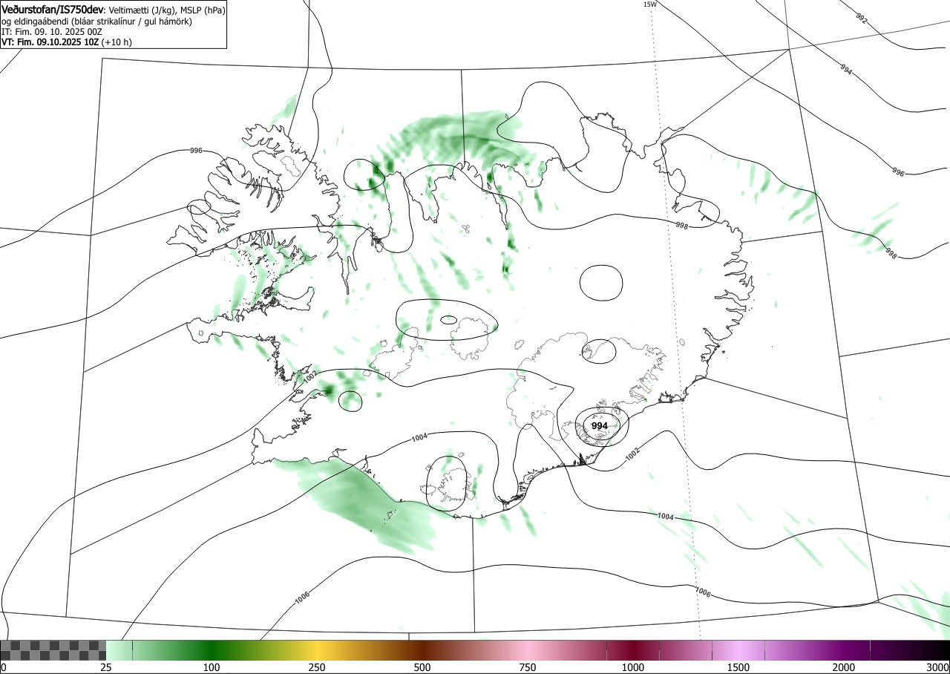Click the dark green colorbar segment above 100
950x674 pixels.
tap(212, 650)
